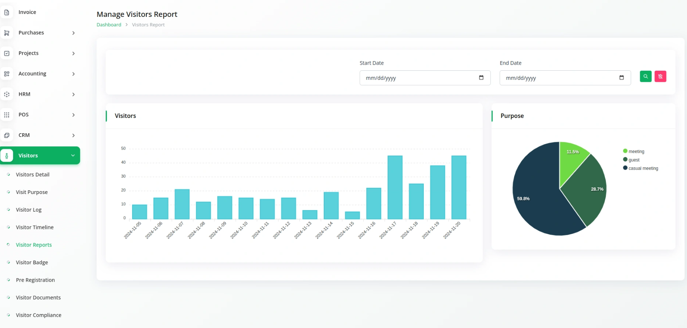Click the 2024-11-19 bar in chart
687x328 pixels.
point(437,192)
